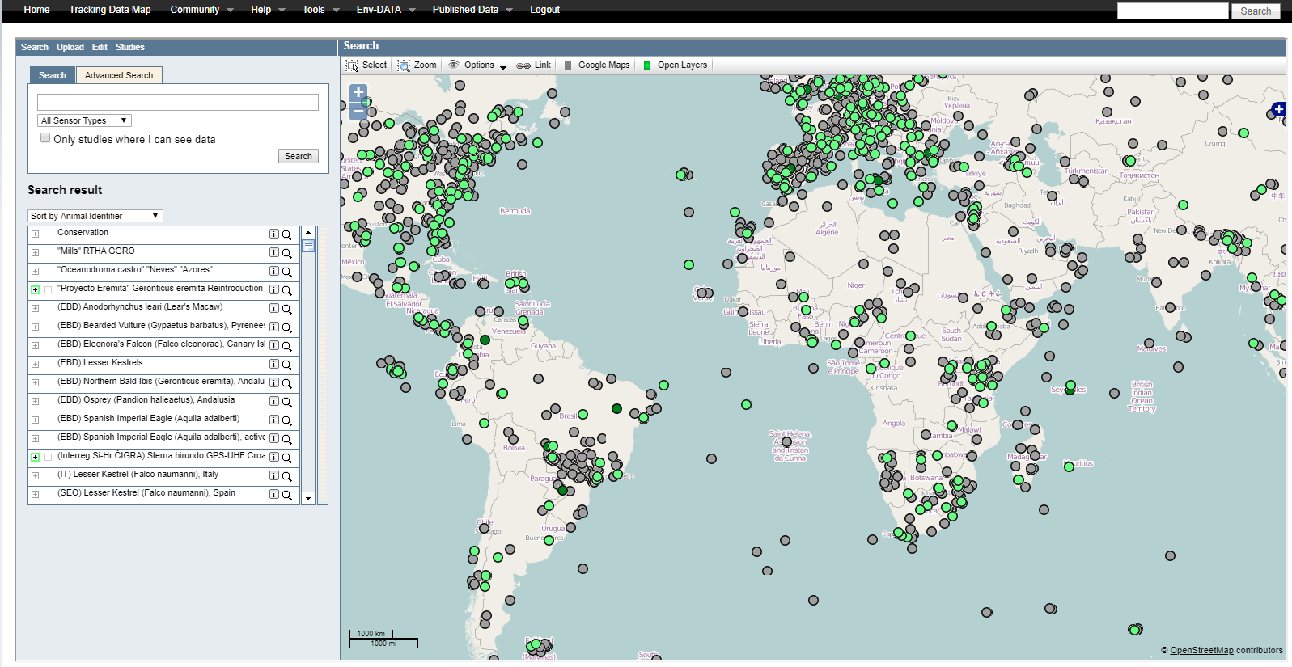The height and width of the screenshot is (667, 1292).
Task: Expand the Sterna hirundo study row
Action: point(35,457)
